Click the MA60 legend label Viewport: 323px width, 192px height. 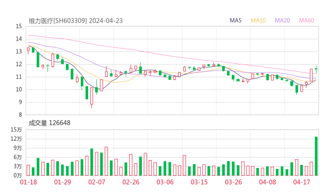pos(306,21)
